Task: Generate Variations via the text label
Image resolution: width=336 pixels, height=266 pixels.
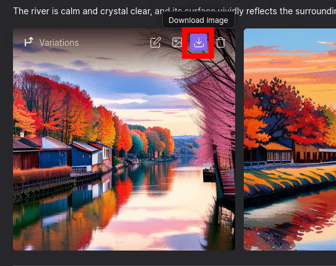Action: pyautogui.click(x=59, y=43)
